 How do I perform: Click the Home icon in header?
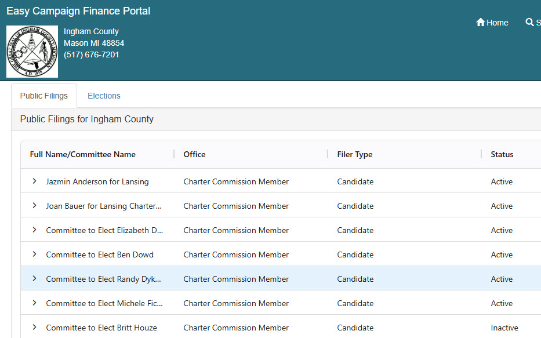[x=480, y=23]
